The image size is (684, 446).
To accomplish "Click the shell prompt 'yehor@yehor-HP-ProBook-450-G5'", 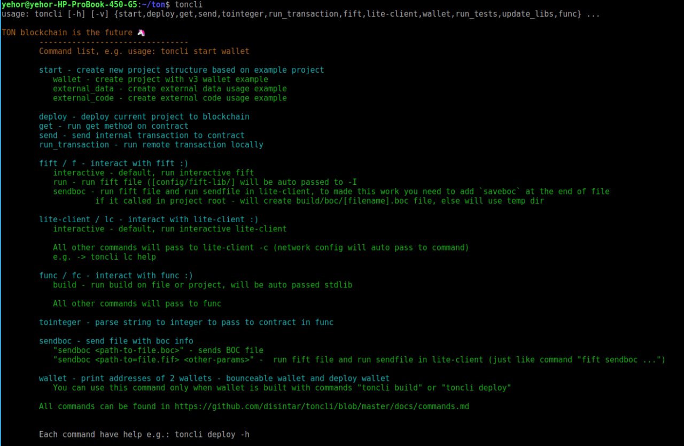I will coord(68,4).
